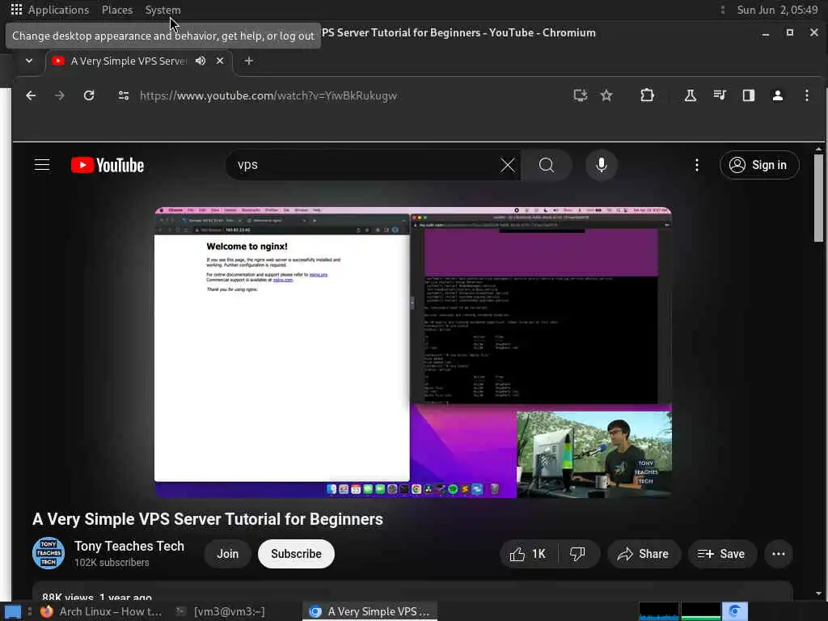Viewport: 828px width, 621px height.
Task: Bookmark this page with the star
Action: (606, 95)
